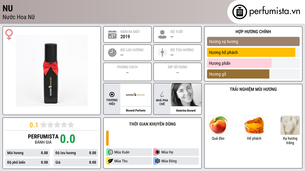The height and width of the screenshot is (171, 305).
Task: Click the Hương gỗ accord bar
Action: point(253,74)
